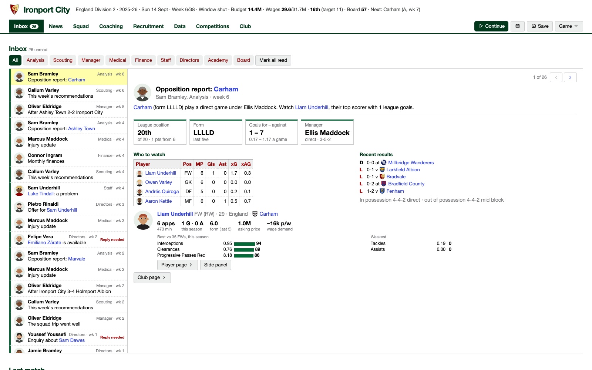Image resolution: width=592 pixels, height=370 pixels.
Task: Click the Fenham club badge
Action: pyautogui.click(x=382, y=191)
